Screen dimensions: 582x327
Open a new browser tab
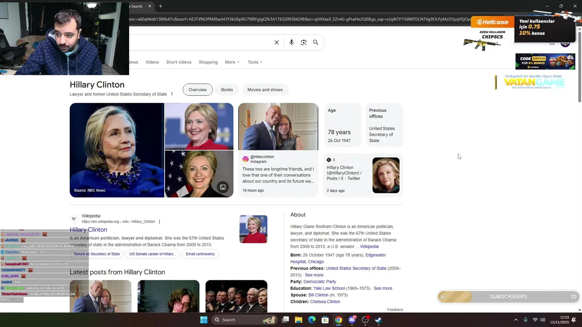[x=161, y=6]
